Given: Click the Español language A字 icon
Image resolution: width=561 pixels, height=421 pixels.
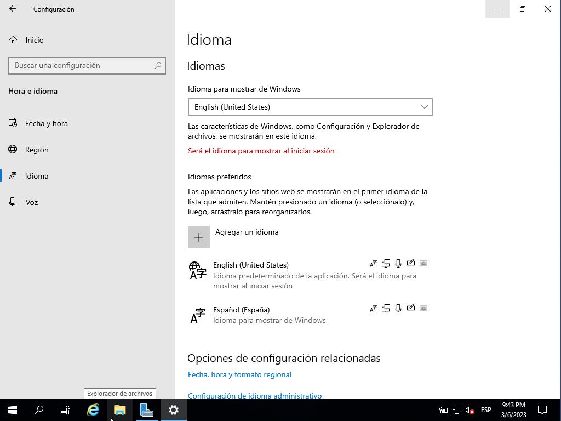Looking at the screenshot, I should [197, 315].
